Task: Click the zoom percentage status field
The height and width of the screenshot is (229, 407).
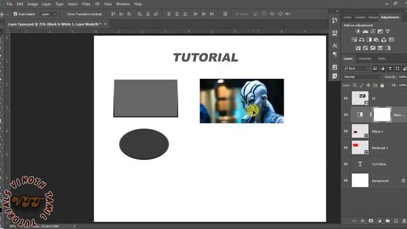Action: (13, 226)
